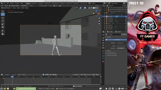Open the Render menu
Screen dimensions: 161x90
(12, 3)
